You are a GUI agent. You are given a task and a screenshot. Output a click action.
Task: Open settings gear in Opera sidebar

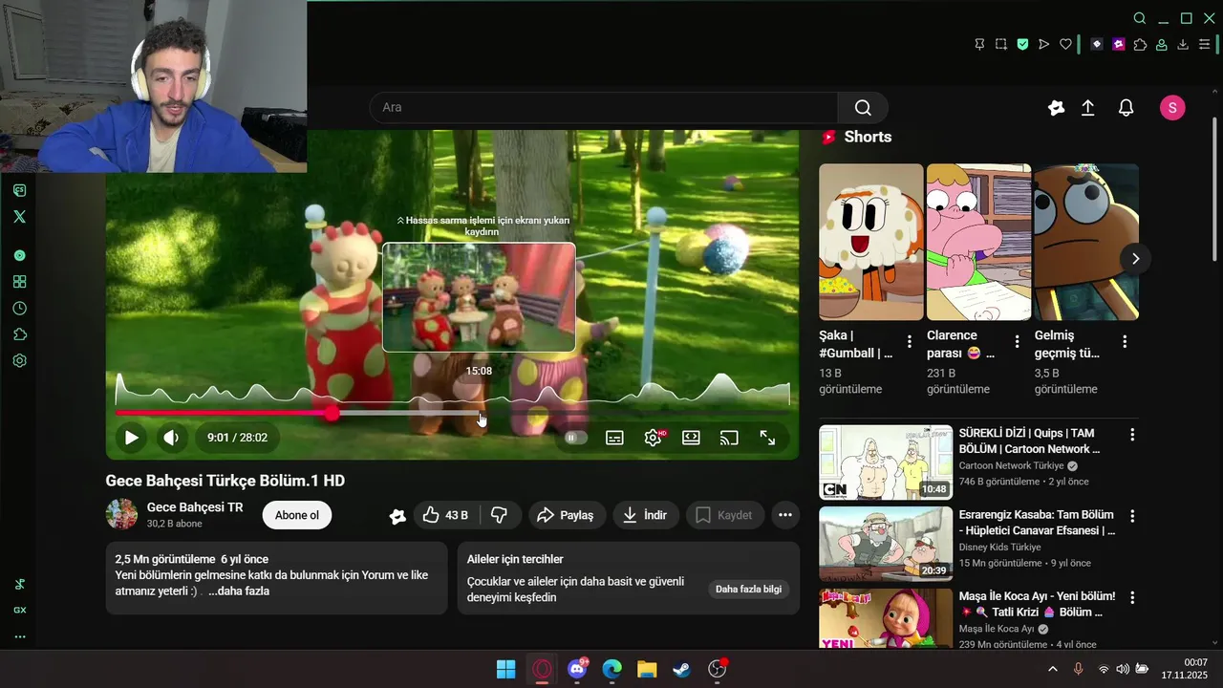tap(19, 361)
